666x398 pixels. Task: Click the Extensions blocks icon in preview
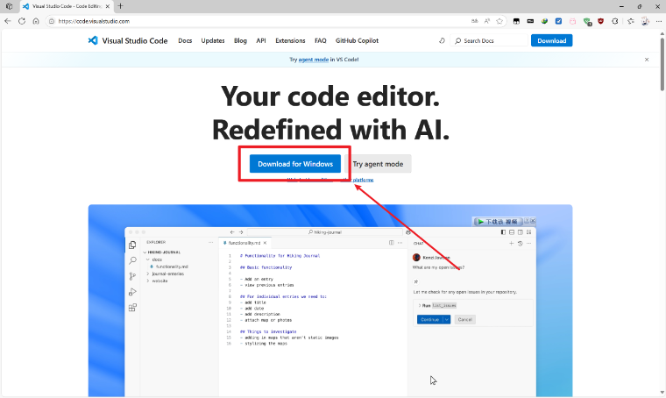(x=132, y=308)
